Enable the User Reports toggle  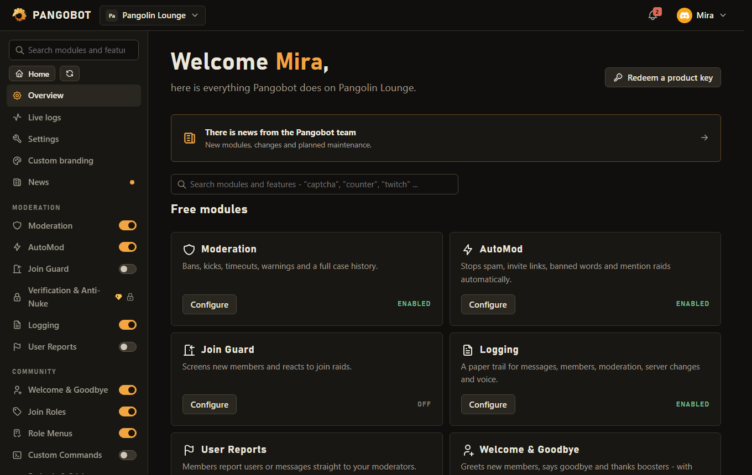(x=128, y=347)
